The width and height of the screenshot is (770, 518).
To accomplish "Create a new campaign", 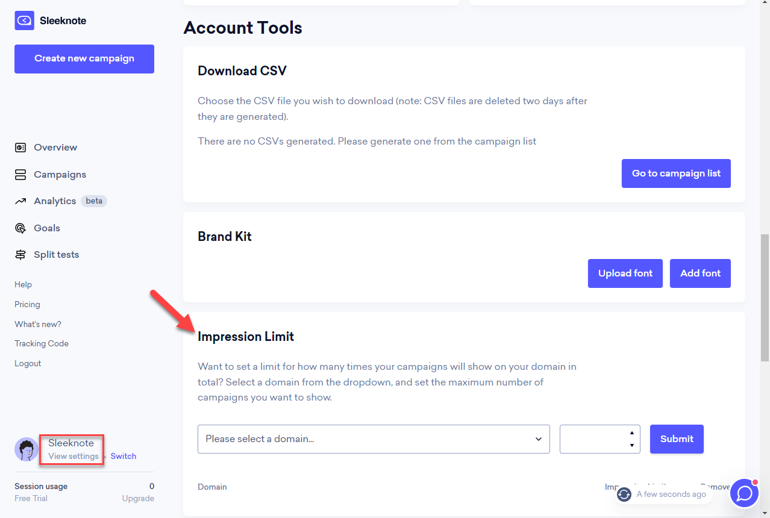I will pyautogui.click(x=84, y=59).
